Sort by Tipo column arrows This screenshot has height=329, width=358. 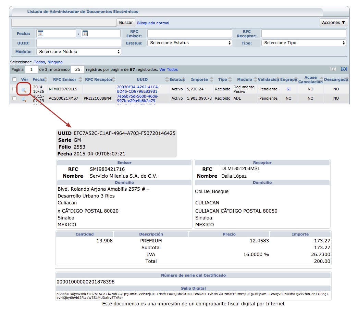coord(230,79)
